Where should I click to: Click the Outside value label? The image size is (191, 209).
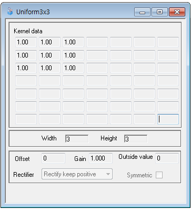tap(136, 157)
